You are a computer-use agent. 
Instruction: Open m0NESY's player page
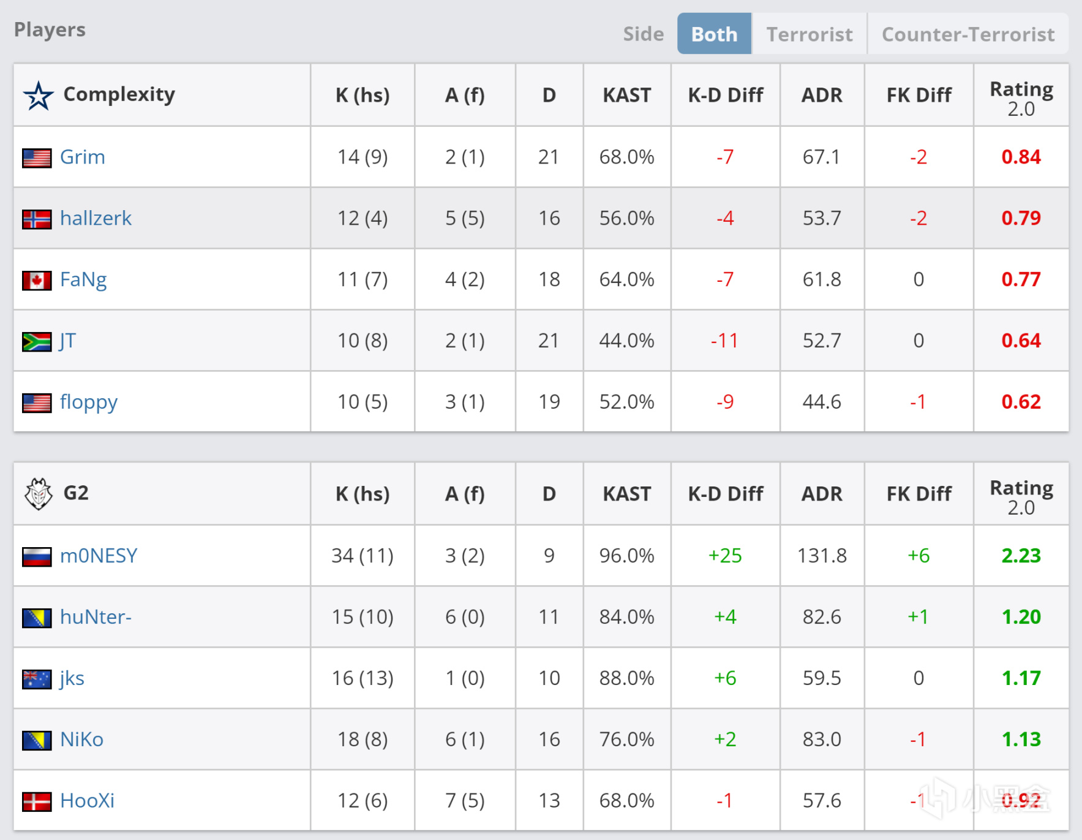(99, 556)
